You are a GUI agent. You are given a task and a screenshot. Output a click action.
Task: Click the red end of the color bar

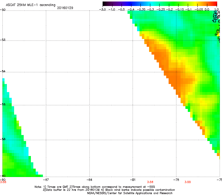[x=215, y=4]
